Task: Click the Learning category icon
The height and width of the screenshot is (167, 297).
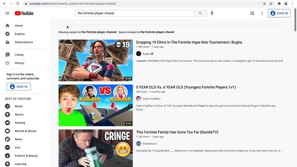Action: click(7, 164)
